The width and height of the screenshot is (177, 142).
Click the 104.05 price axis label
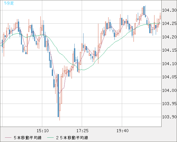(x=169, y=77)
